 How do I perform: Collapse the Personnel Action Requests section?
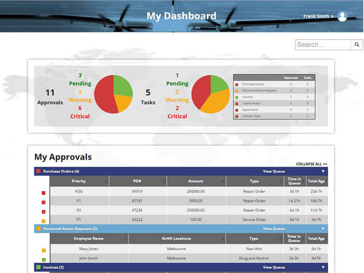[323, 229]
